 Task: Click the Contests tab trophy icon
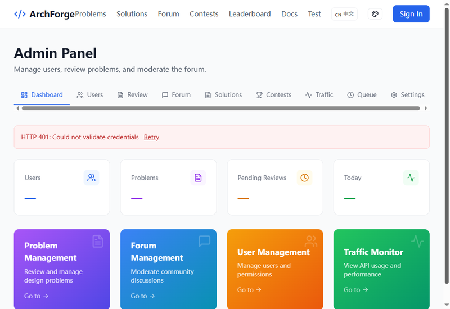point(259,95)
